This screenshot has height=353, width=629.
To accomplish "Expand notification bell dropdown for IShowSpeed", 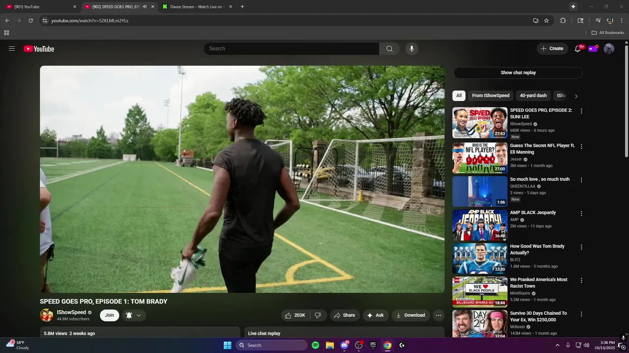I will (139, 315).
